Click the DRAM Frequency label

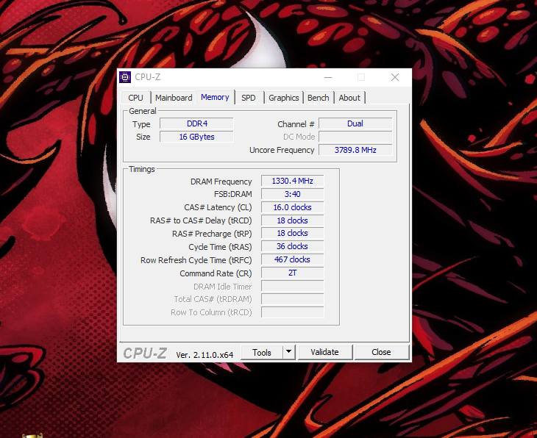(221, 182)
